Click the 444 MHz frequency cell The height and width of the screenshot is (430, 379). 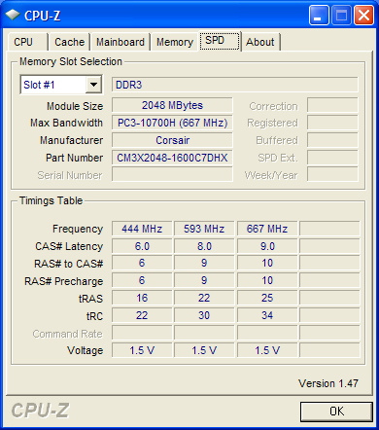[142, 229]
